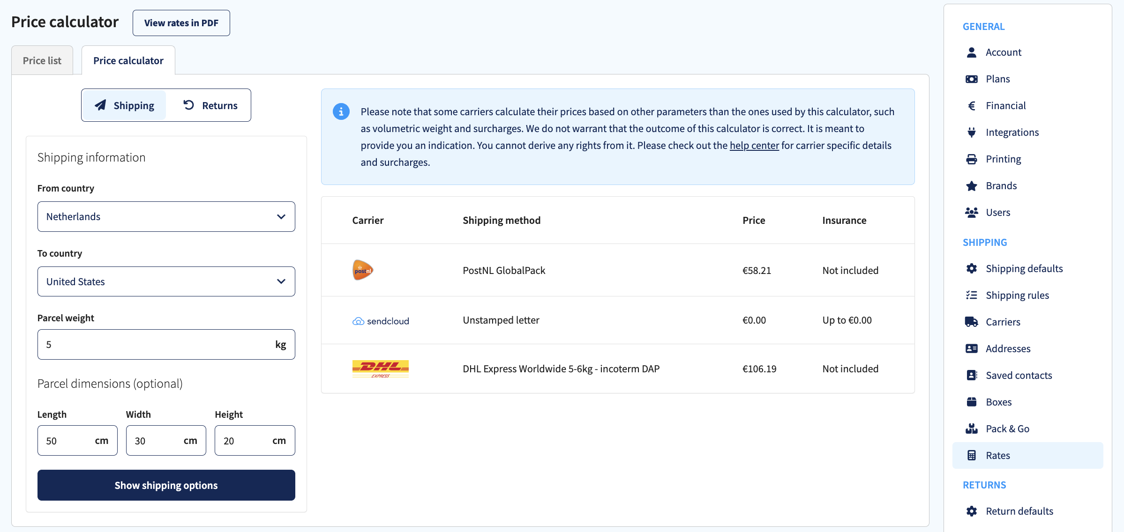Switch to the Price list tab

[42, 60]
